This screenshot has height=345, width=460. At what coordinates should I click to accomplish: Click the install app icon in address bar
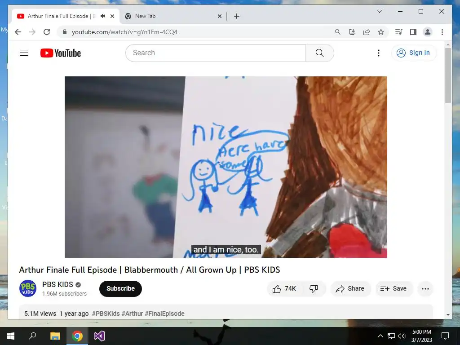pyautogui.click(x=352, y=32)
